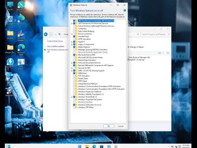This screenshot has width=197, height=148.
Task: Click the refresh icon in Control Panel
Action: [138, 34]
